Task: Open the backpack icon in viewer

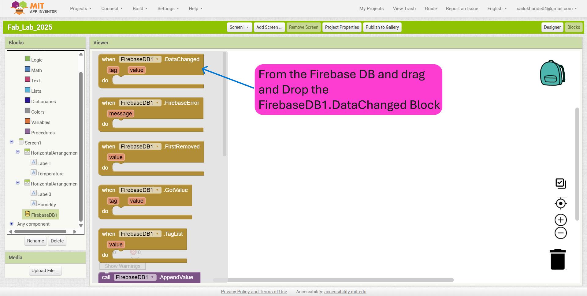Action: point(552,73)
